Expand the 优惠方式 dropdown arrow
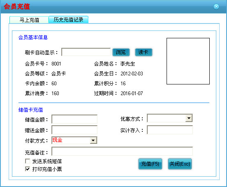 [189, 118]
